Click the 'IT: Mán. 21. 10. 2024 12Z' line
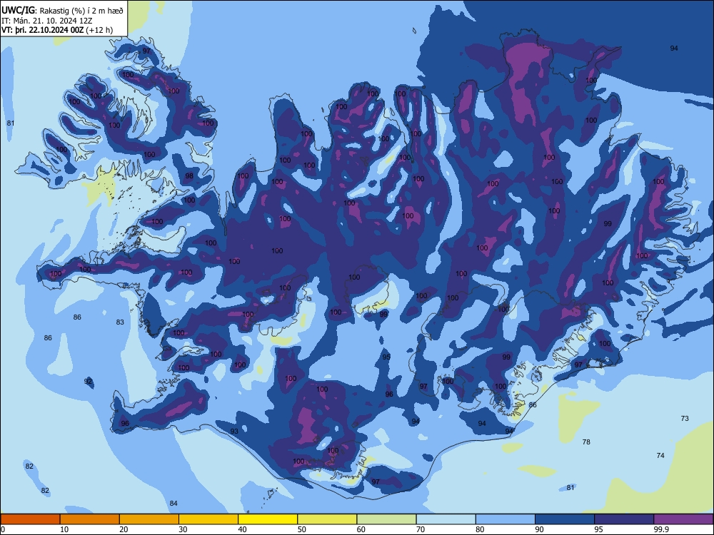 47,21
